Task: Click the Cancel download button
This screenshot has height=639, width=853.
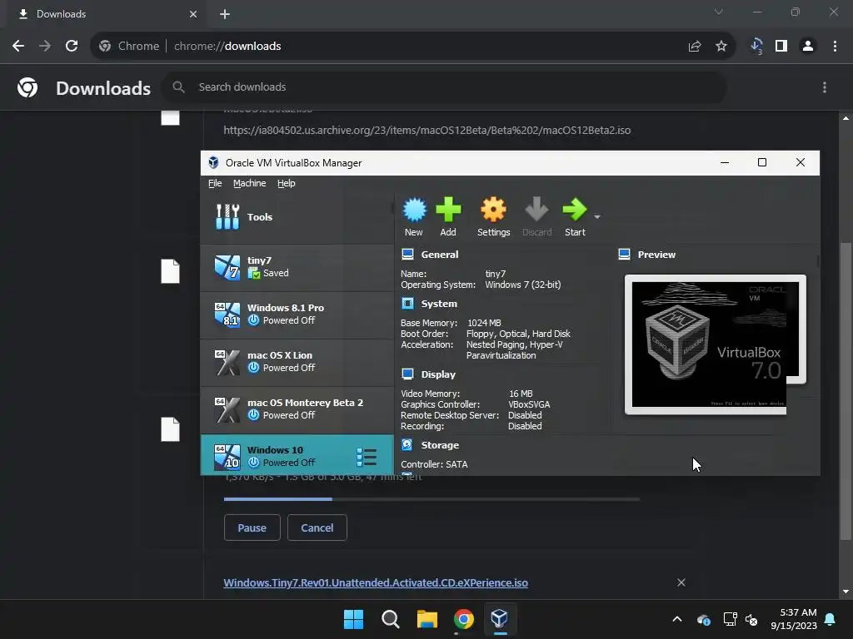Action: 317,528
